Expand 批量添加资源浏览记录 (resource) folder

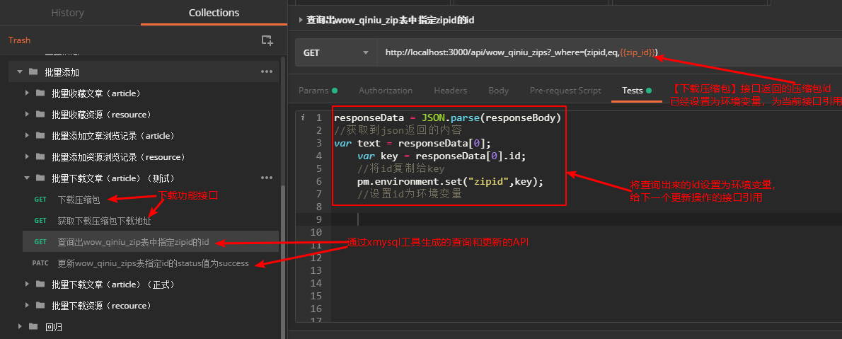(27, 157)
